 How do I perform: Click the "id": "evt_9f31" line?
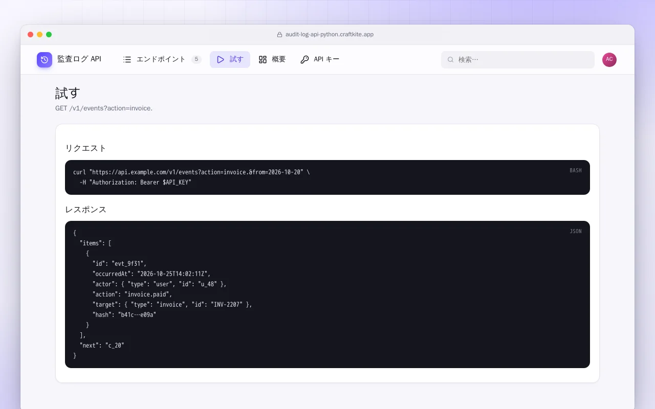point(120,264)
